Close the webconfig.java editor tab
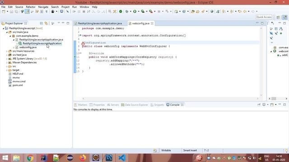The height and width of the screenshot is (162, 289). pyautogui.click(x=152, y=23)
